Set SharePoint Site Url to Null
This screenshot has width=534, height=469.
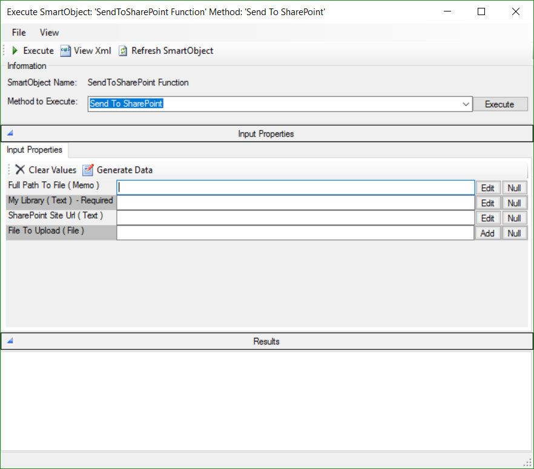tap(515, 218)
